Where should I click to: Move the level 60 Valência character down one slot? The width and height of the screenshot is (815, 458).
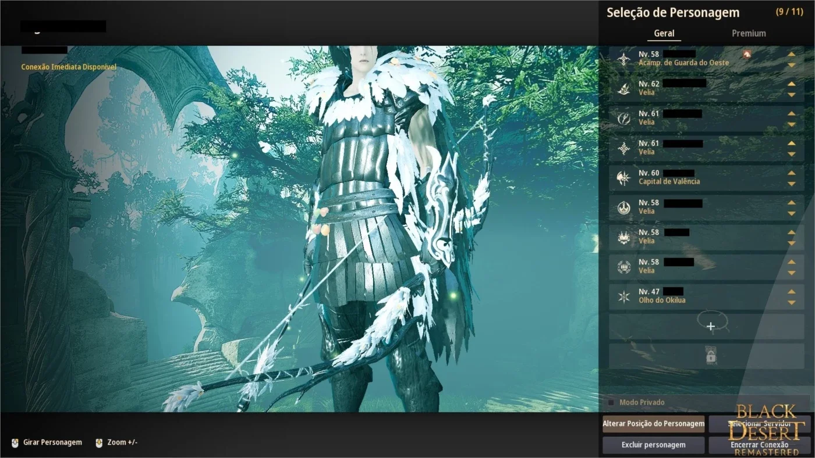[791, 184]
